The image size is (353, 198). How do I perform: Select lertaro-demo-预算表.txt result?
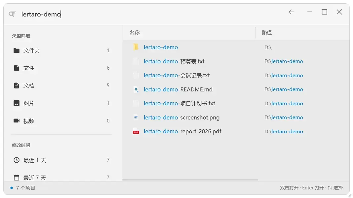(236, 61)
